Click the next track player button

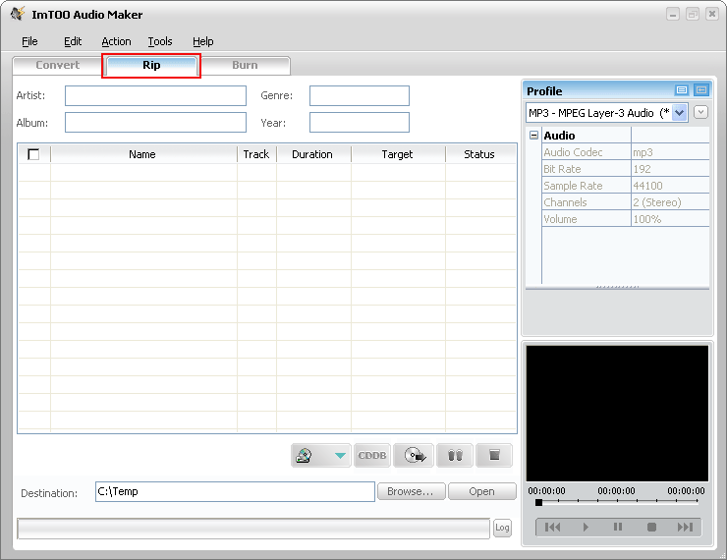[685, 527]
